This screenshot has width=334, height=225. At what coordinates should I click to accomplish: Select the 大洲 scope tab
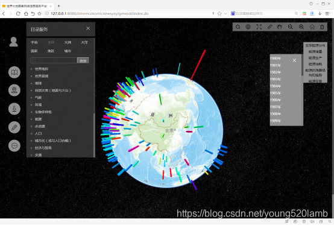(x=68, y=42)
